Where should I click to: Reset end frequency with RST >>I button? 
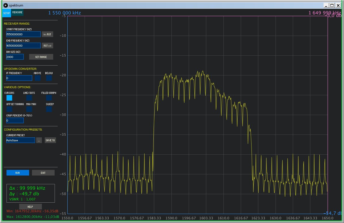(x=47, y=46)
